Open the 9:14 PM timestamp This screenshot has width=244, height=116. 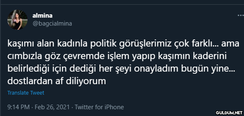tap(18, 107)
